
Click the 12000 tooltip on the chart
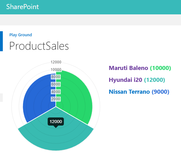tap(56, 122)
